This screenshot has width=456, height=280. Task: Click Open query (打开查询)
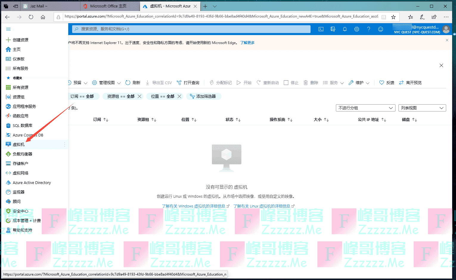pos(188,83)
